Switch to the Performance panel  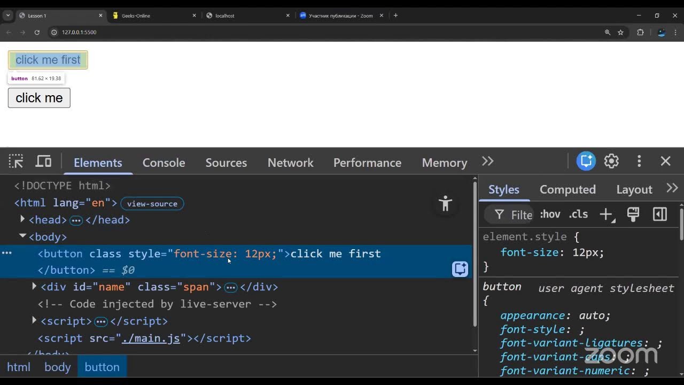[x=367, y=163]
